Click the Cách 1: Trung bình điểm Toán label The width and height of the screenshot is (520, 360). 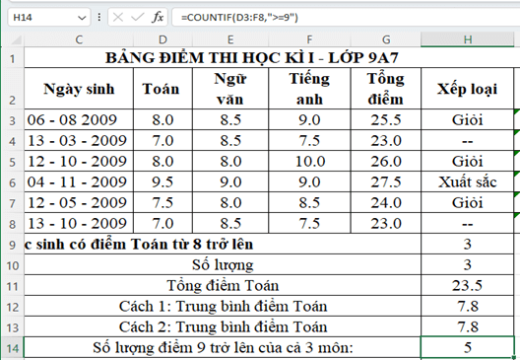223,306
